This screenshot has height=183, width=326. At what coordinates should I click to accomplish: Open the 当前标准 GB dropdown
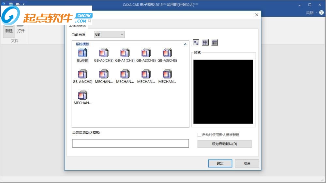click(x=109, y=34)
